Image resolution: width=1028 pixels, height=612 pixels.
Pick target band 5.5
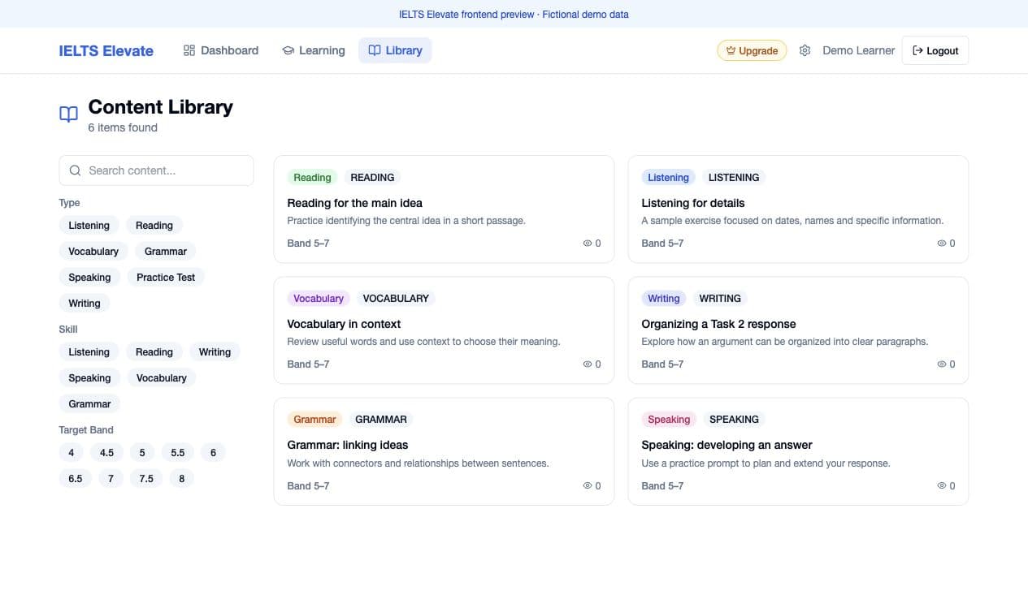pyautogui.click(x=177, y=453)
